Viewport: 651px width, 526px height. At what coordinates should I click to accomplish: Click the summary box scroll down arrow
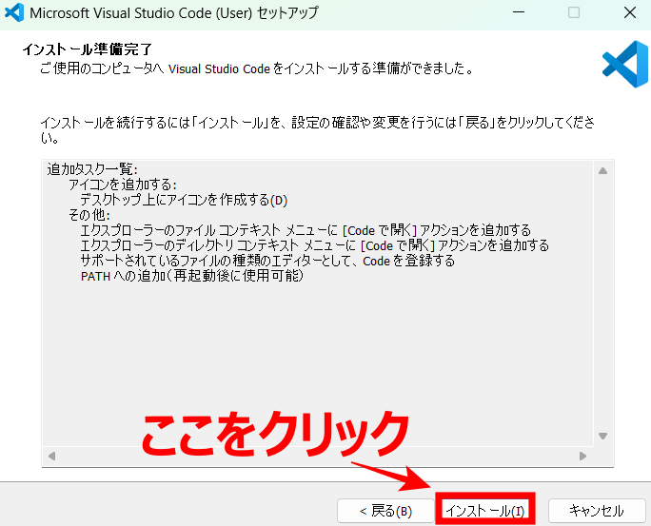click(602, 436)
